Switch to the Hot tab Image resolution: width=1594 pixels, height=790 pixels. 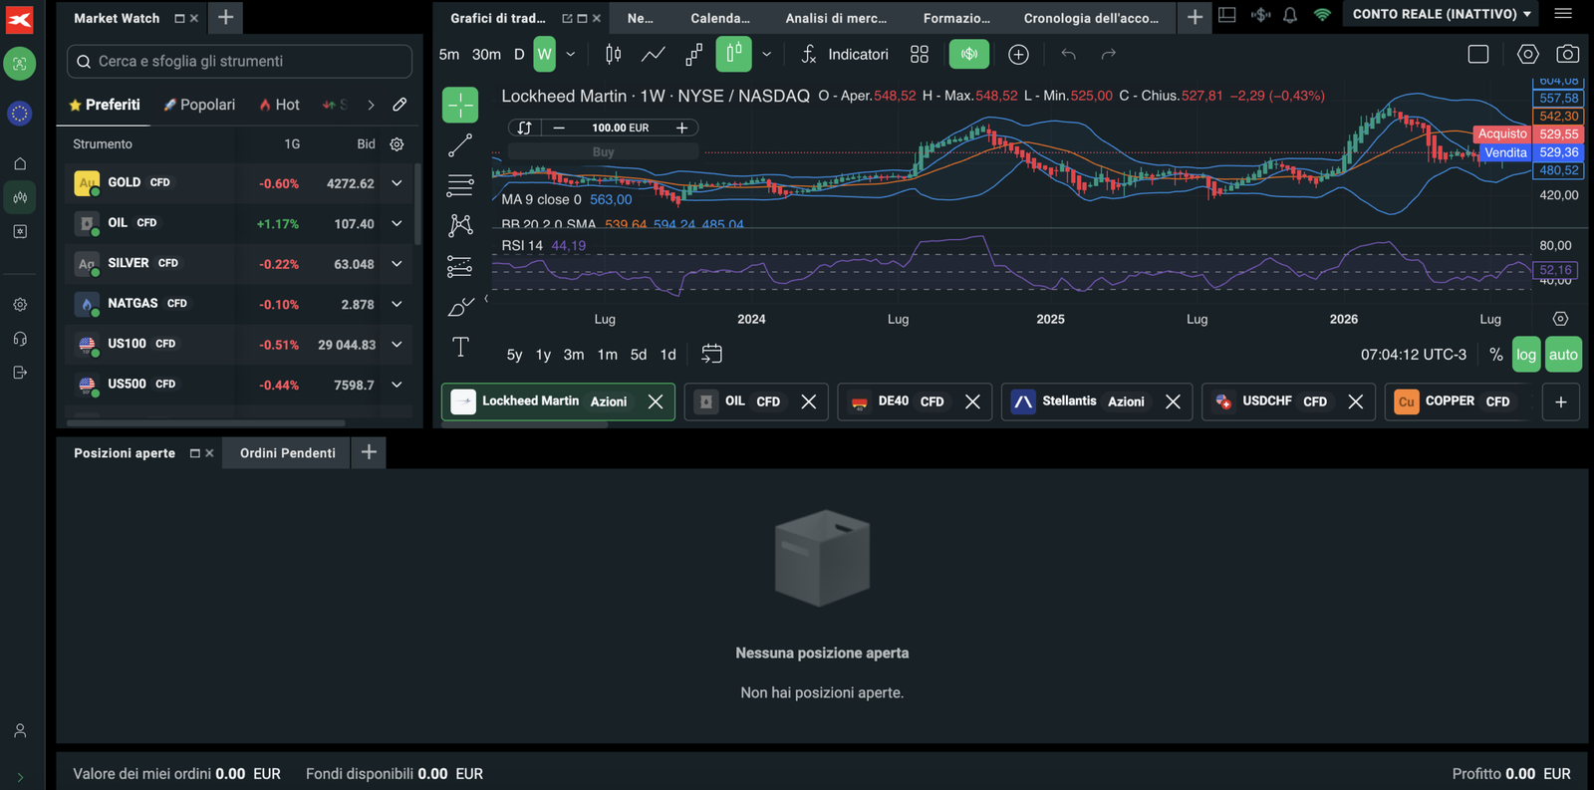(279, 105)
